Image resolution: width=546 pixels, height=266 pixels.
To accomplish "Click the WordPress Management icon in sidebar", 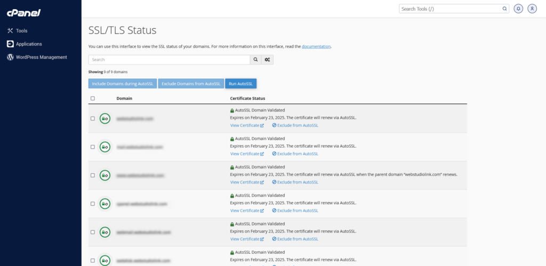I will click(x=10, y=57).
